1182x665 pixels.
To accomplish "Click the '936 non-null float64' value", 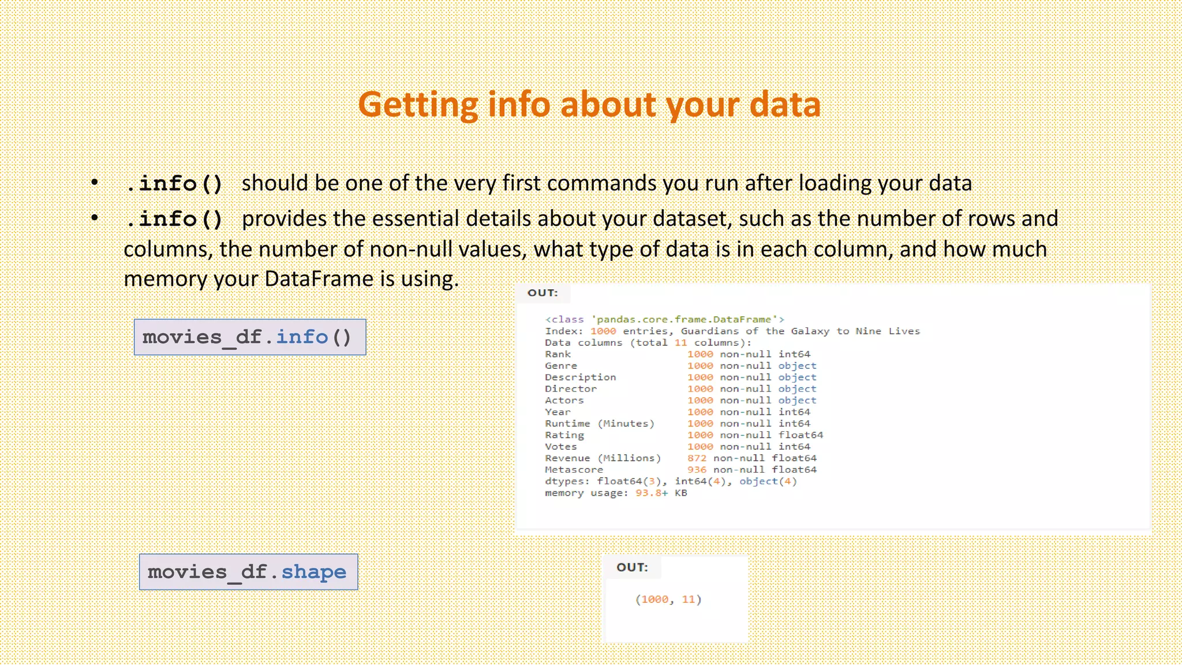I will (x=752, y=469).
